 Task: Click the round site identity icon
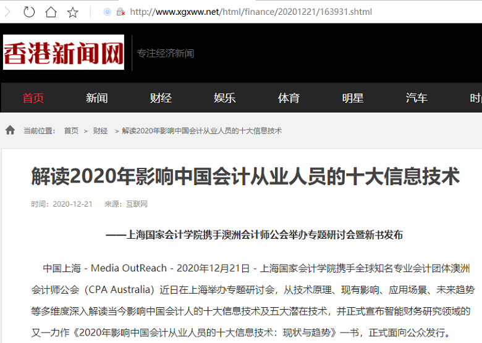click(x=108, y=12)
